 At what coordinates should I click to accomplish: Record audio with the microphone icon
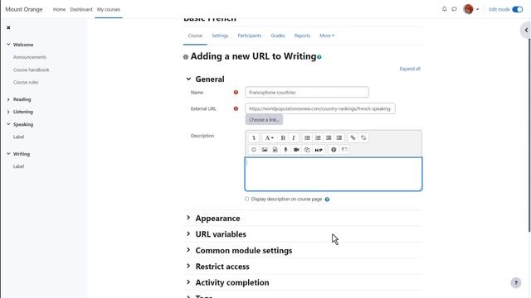tap(285, 150)
